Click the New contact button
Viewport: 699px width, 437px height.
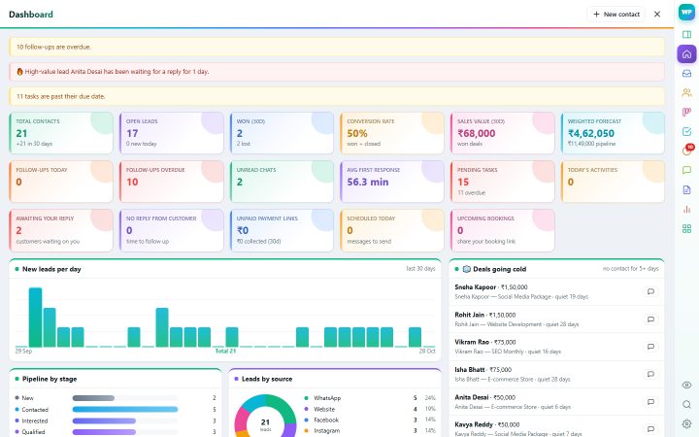tap(616, 15)
